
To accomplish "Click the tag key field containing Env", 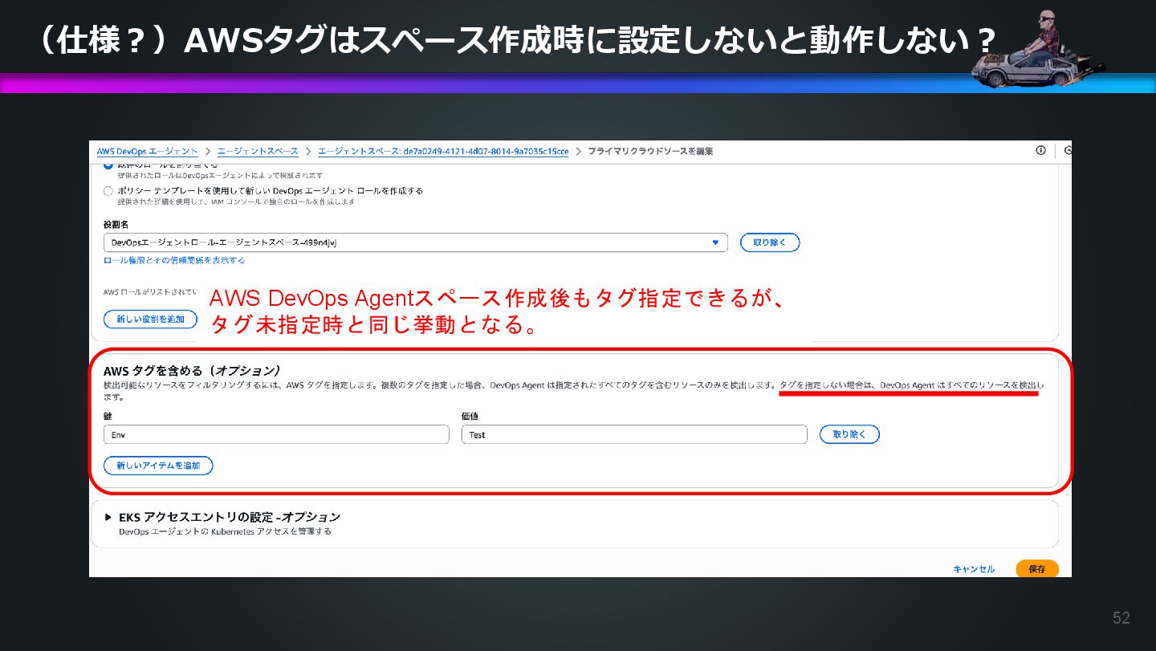I will pyautogui.click(x=276, y=434).
